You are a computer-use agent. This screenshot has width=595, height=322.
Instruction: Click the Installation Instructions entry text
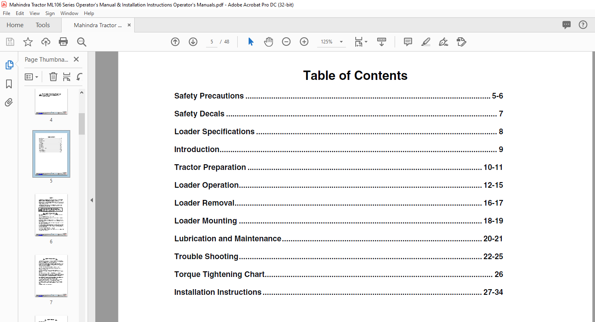218,292
